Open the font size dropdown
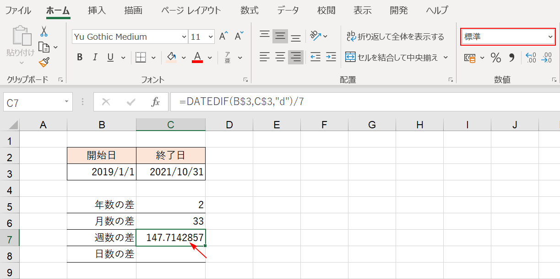 tap(210, 37)
